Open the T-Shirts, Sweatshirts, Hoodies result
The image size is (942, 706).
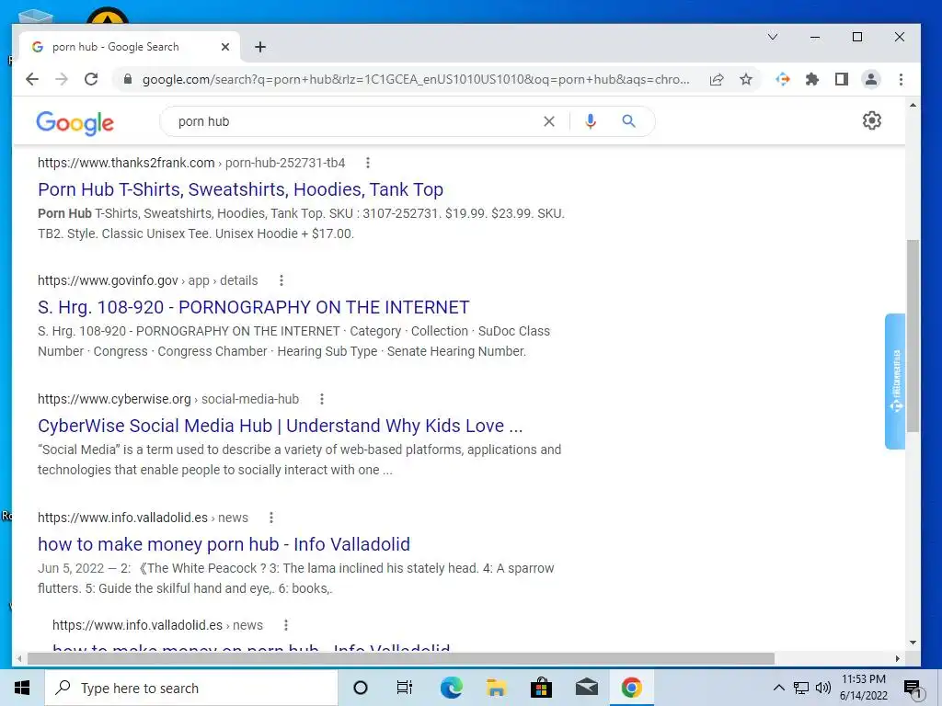coord(240,189)
